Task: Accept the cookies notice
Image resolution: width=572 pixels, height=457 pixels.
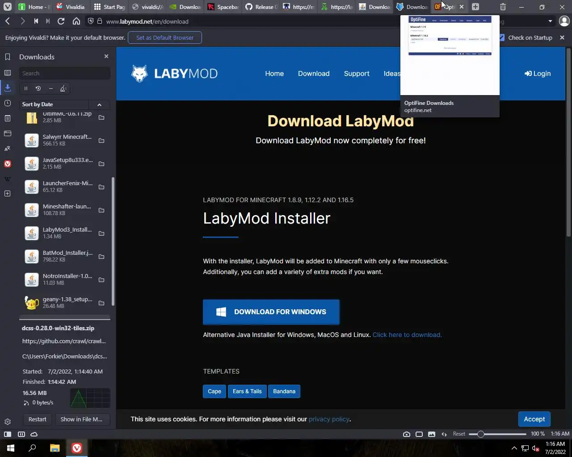Action: coord(534,419)
